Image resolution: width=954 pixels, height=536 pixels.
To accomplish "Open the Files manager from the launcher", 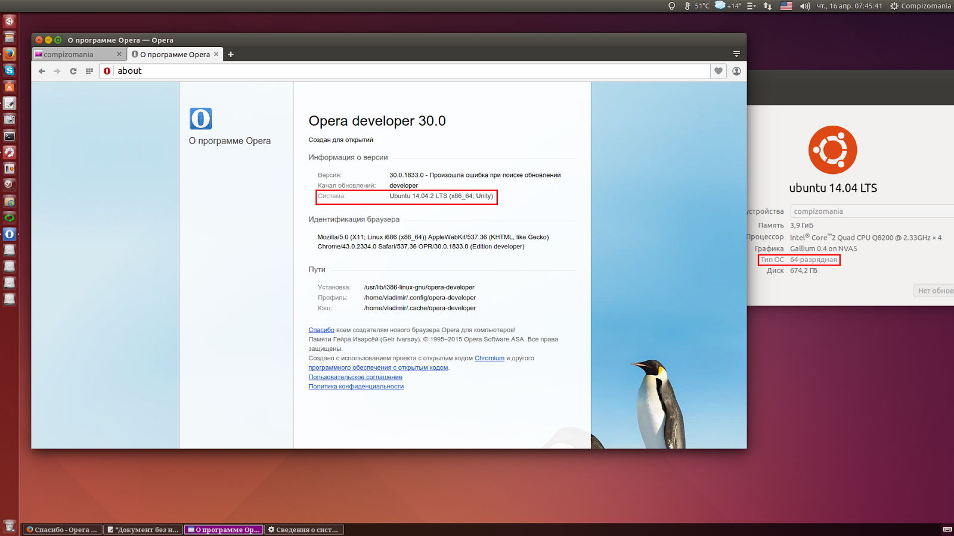I will [9, 38].
